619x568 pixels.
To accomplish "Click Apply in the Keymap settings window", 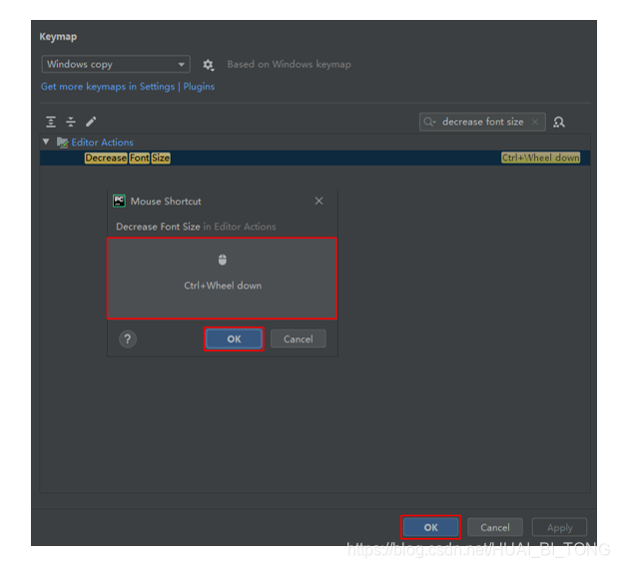I will click(559, 527).
